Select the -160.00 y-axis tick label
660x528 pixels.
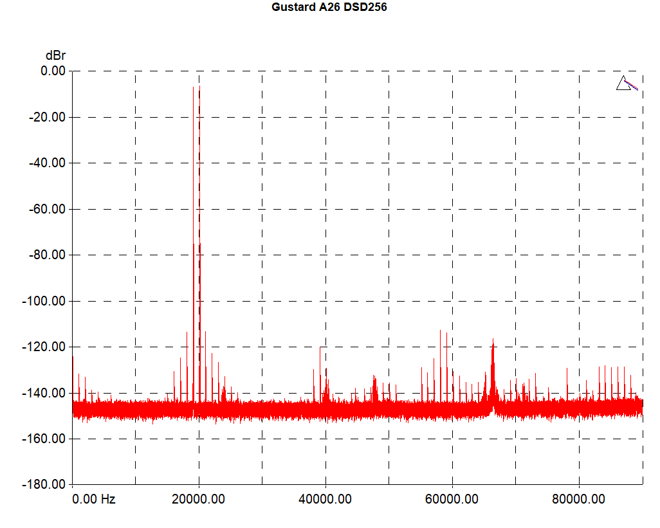point(42,439)
